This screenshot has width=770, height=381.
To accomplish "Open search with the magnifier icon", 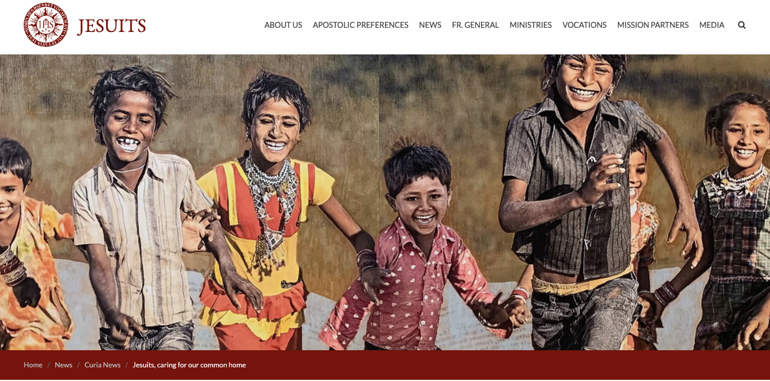I will click(742, 25).
